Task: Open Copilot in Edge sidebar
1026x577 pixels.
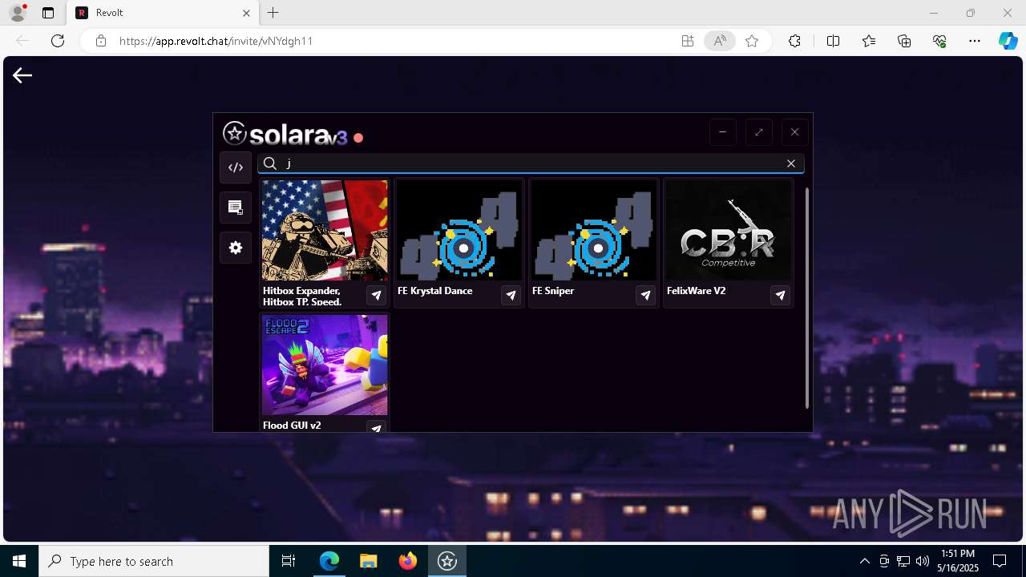Action: (x=1008, y=41)
